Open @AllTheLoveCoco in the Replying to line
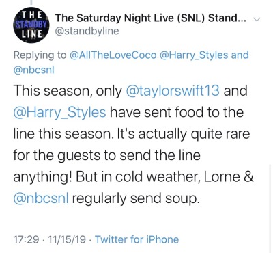273x253 pixels. [113, 55]
